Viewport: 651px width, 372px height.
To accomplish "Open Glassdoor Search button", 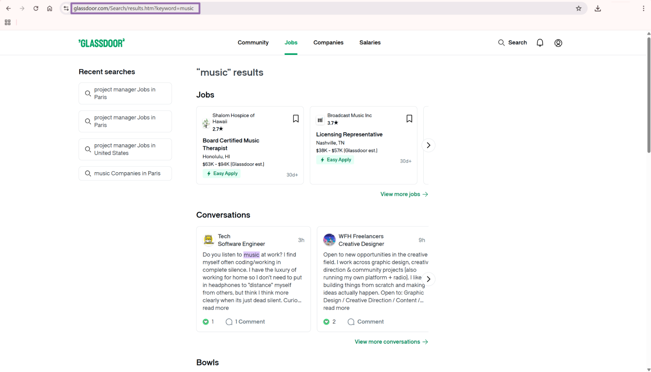I will point(512,43).
